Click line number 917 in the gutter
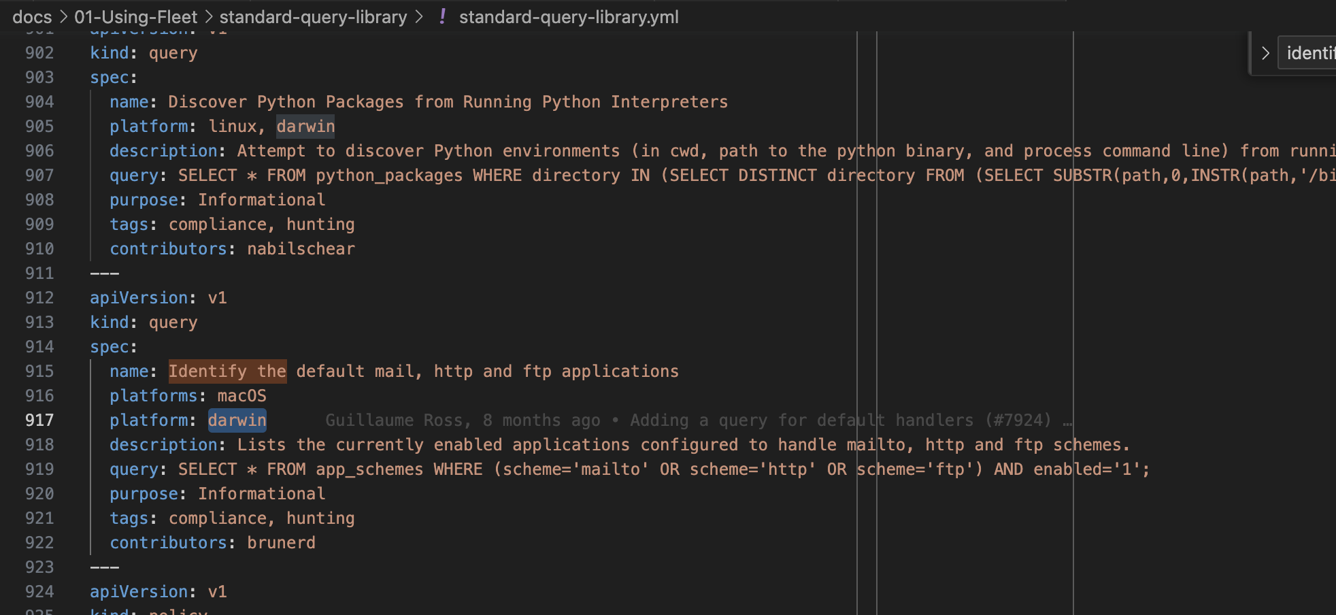 pos(39,420)
